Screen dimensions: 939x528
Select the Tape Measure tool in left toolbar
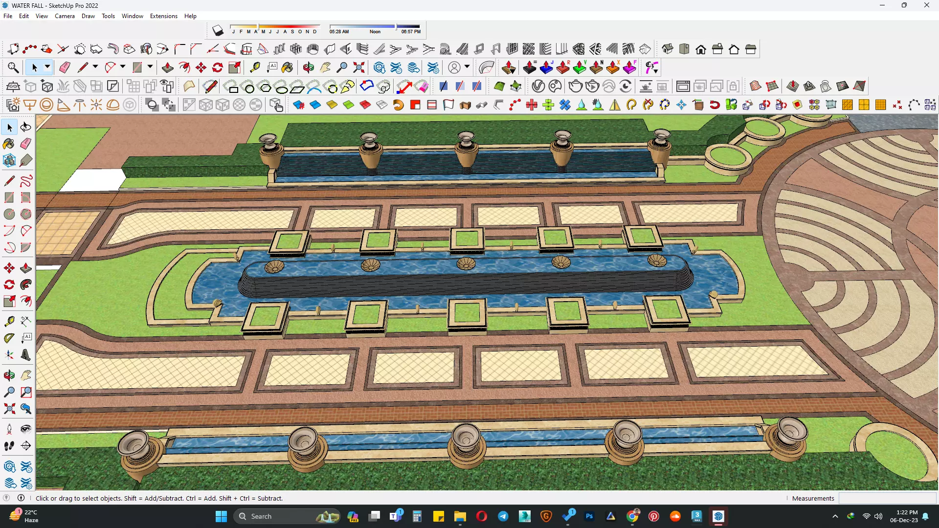point(9,321)
